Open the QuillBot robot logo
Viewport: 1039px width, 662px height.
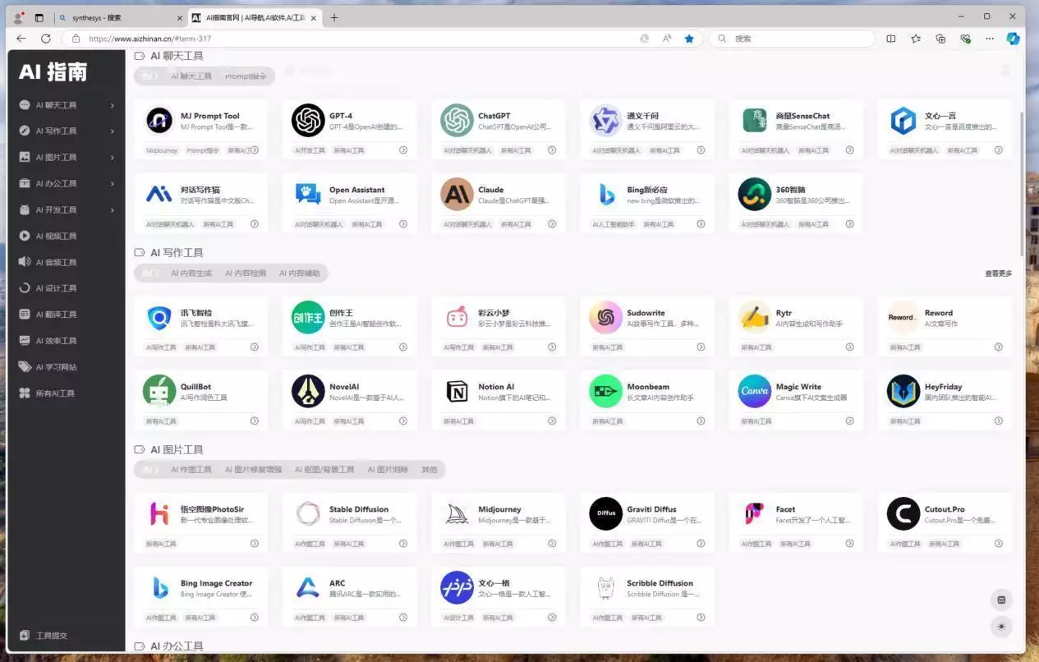159,391
